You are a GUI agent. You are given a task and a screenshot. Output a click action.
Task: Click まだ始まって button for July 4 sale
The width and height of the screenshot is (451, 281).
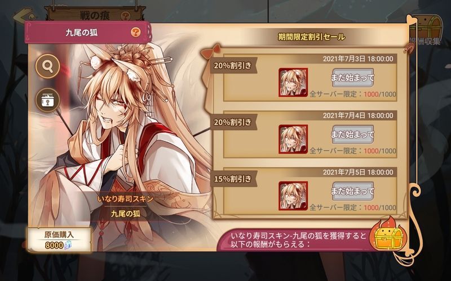353,134
